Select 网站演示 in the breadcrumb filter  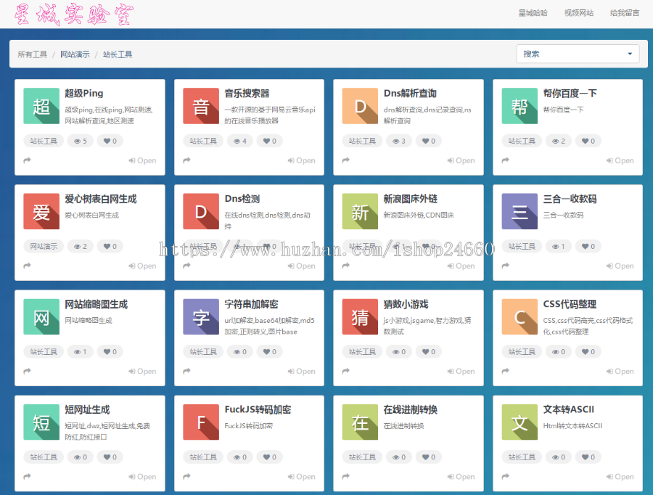click(75, 54)
